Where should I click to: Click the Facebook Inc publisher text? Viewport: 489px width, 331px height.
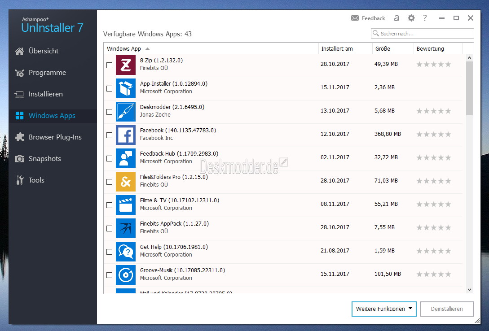coord(156,138)
